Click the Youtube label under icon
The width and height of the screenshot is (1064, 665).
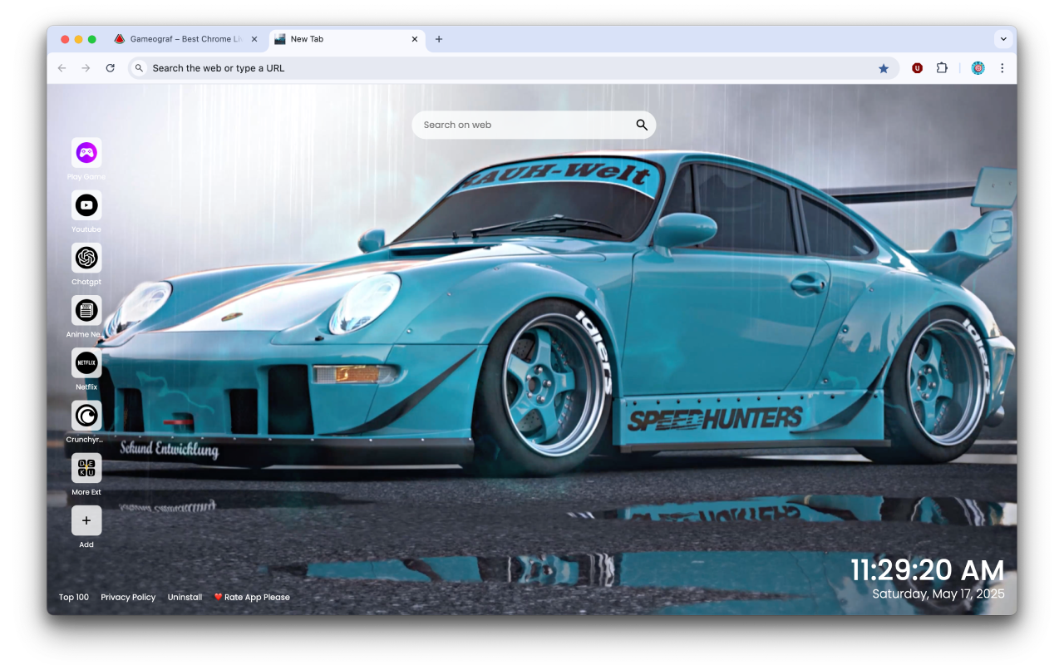[x=86, y=229]
